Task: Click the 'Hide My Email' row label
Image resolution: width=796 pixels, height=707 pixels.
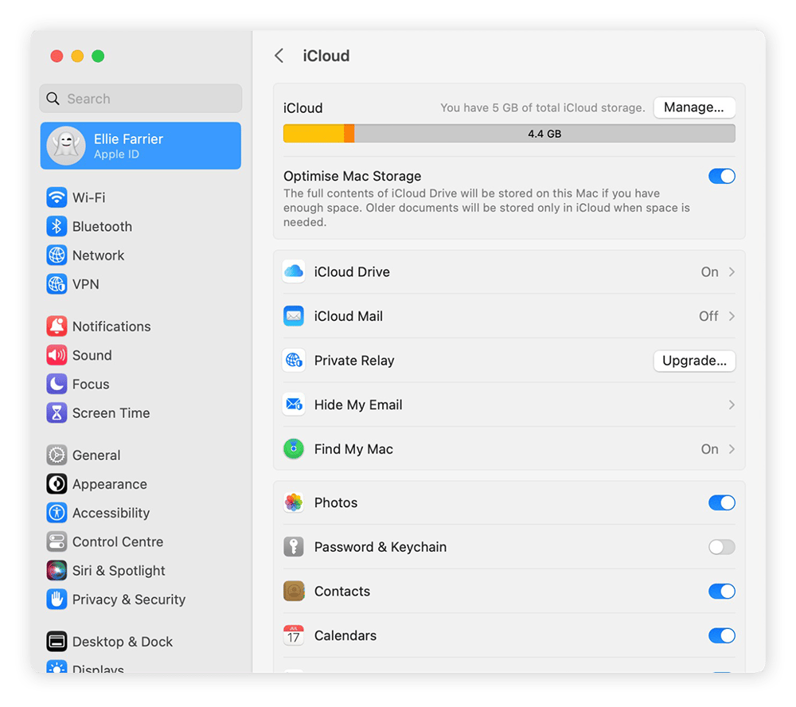Action: 358,404
